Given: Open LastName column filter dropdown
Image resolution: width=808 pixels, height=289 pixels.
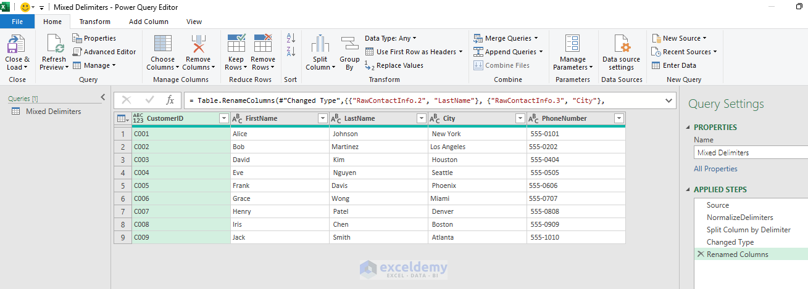Looking at the screenshot, I should click(422, 118).
